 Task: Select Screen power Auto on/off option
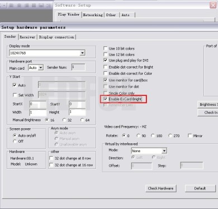point(15,135)
